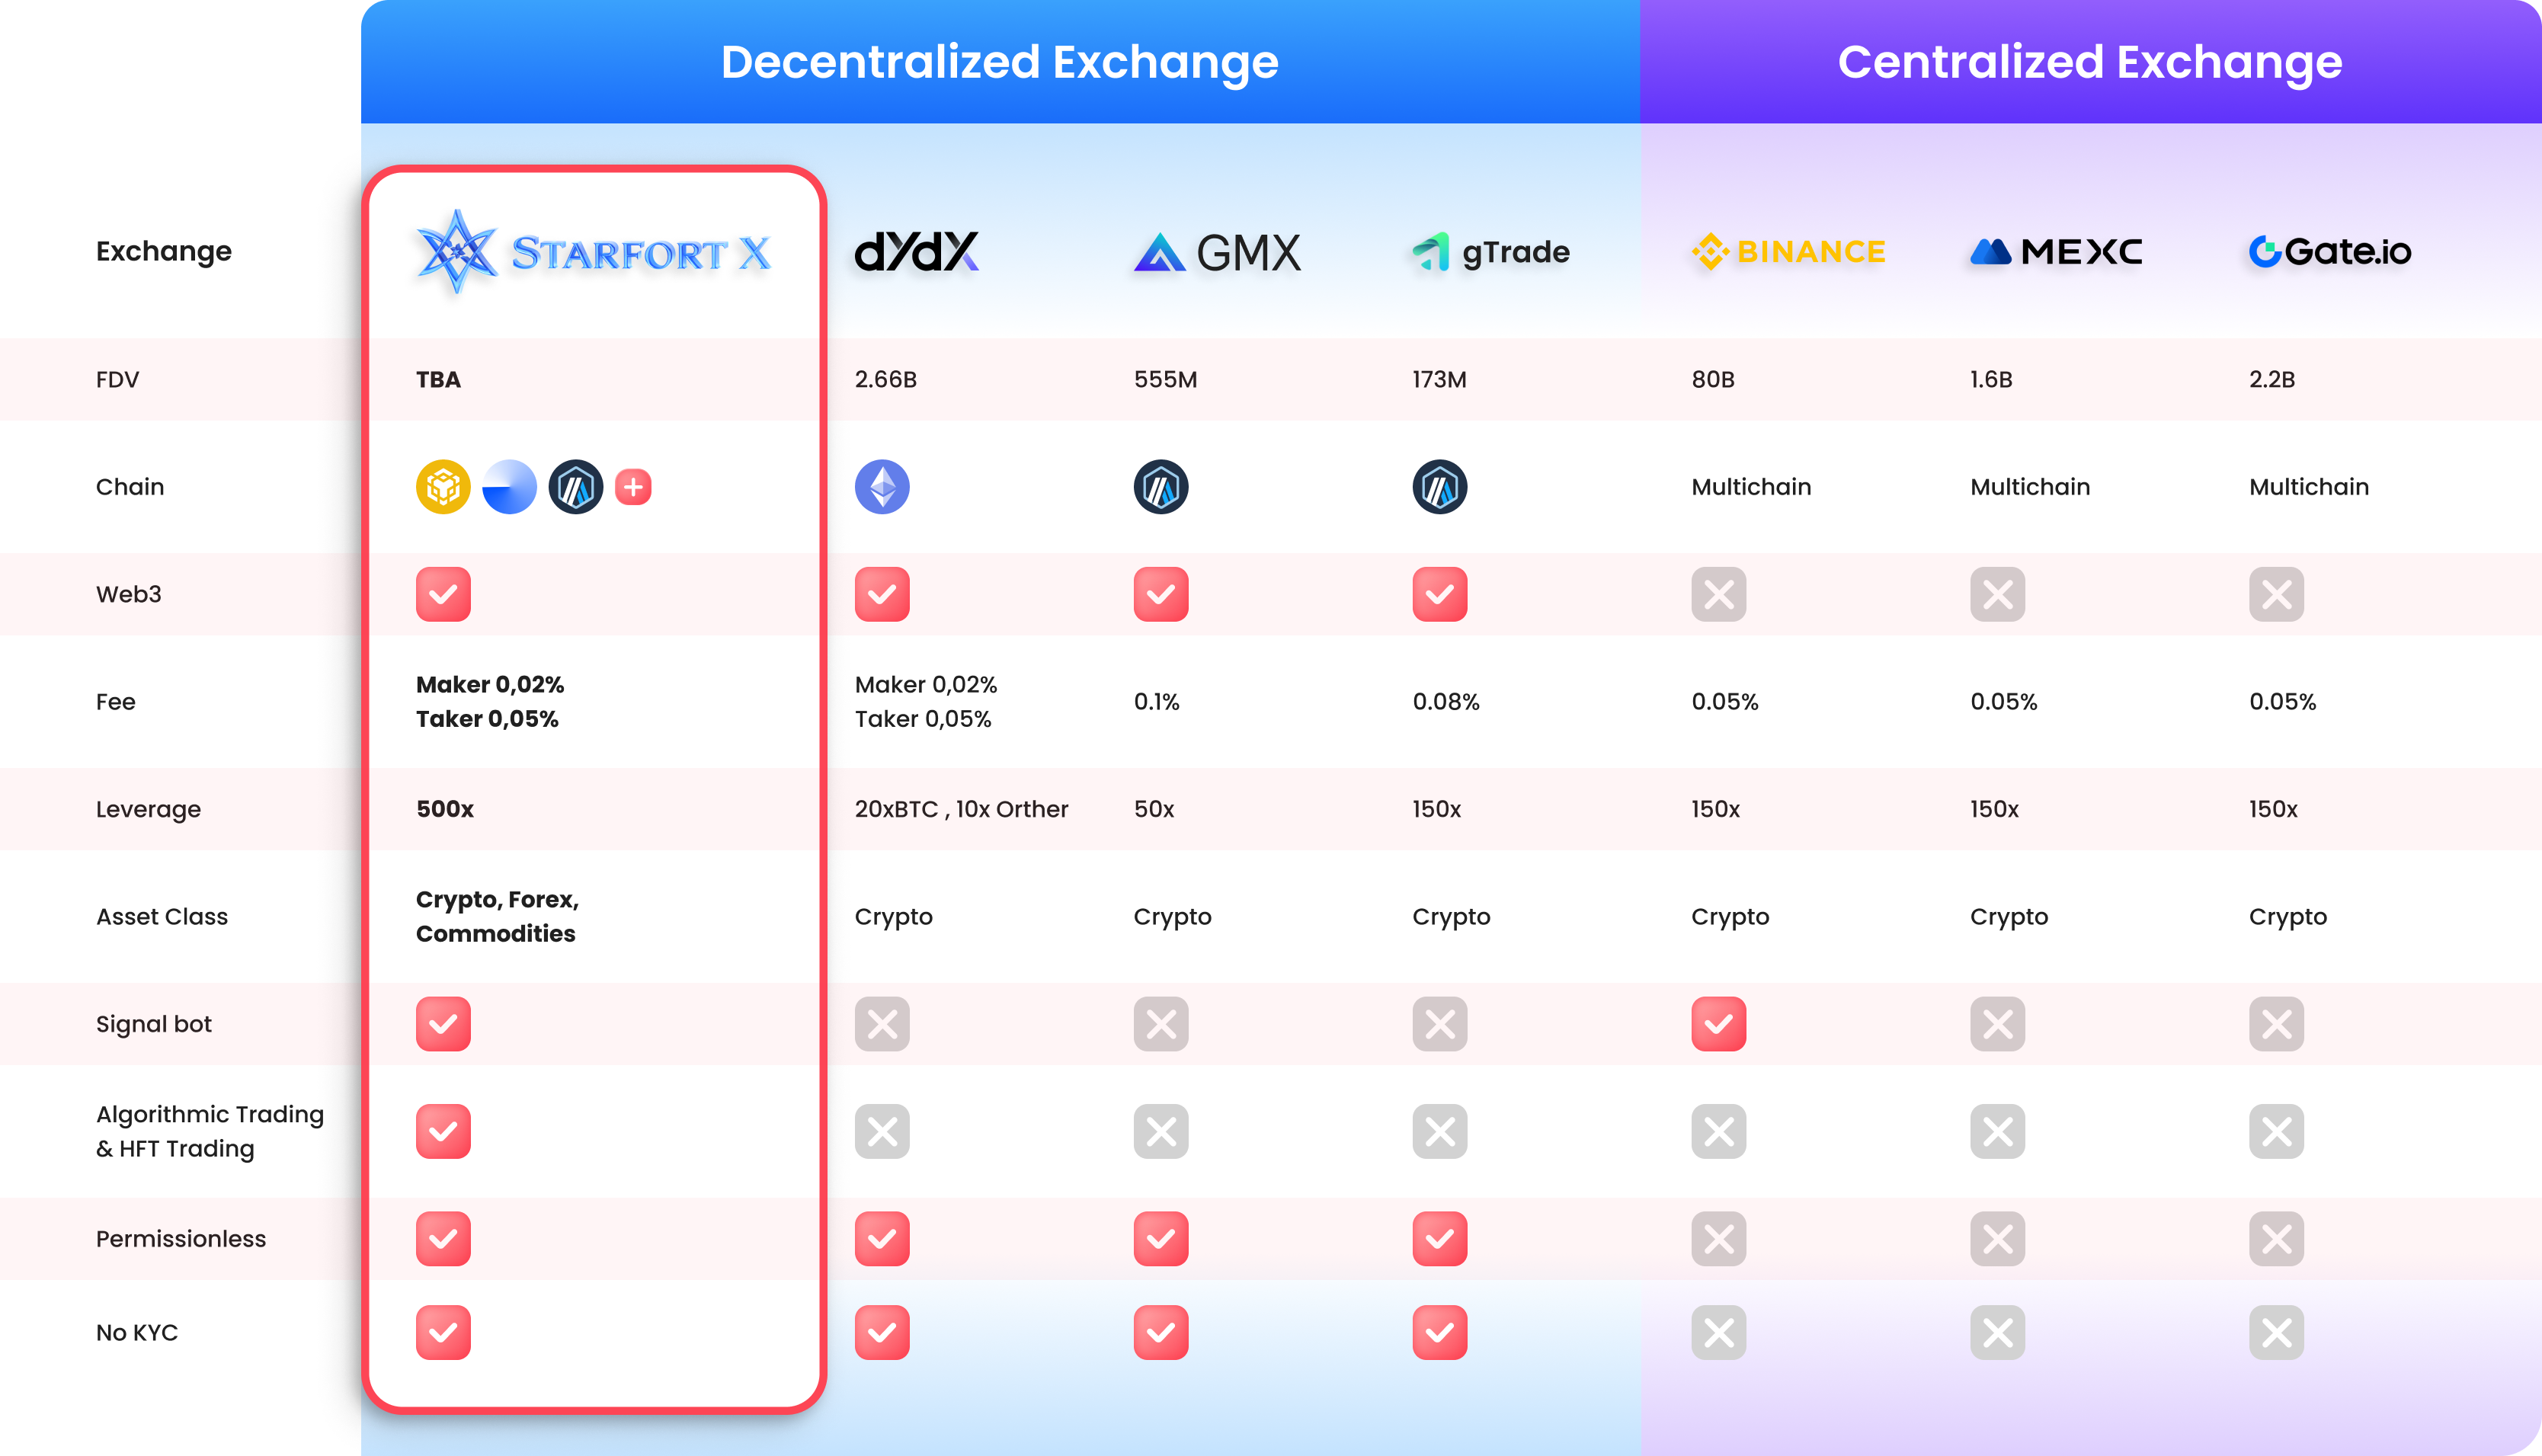
Task: Click dYdX FDV value 2.66B
Action: [886, 380]
